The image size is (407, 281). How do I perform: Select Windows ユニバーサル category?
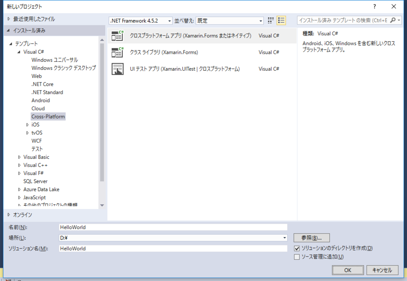point(55,60)
